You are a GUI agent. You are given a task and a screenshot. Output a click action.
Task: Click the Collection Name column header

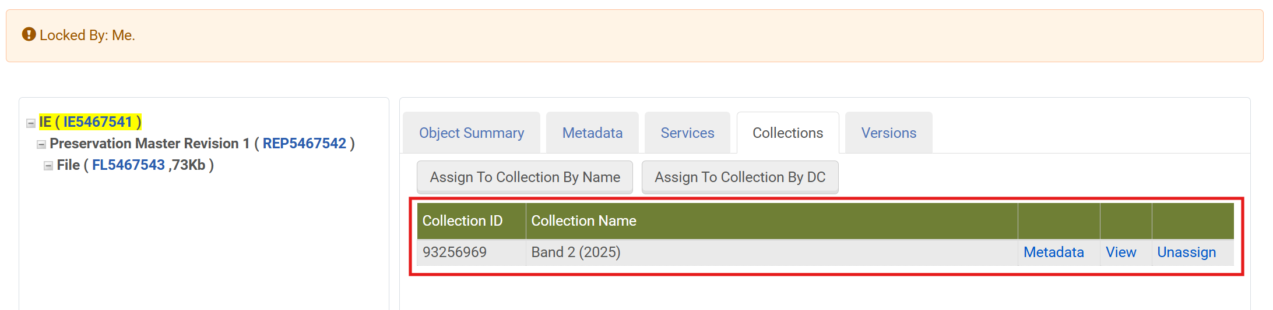[583, 221]
